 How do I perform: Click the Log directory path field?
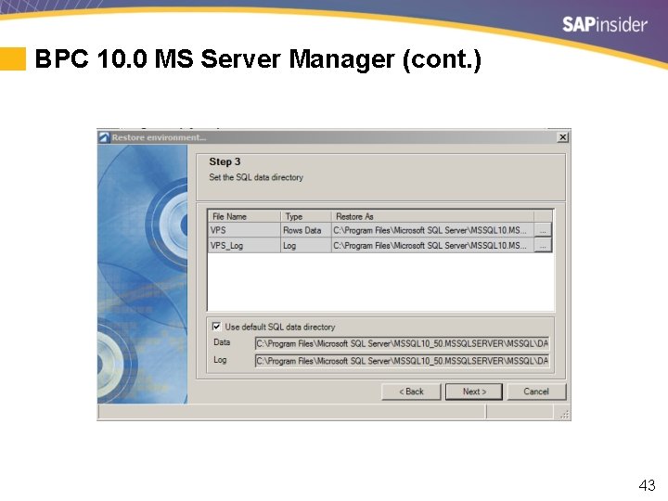pos(402,361)
